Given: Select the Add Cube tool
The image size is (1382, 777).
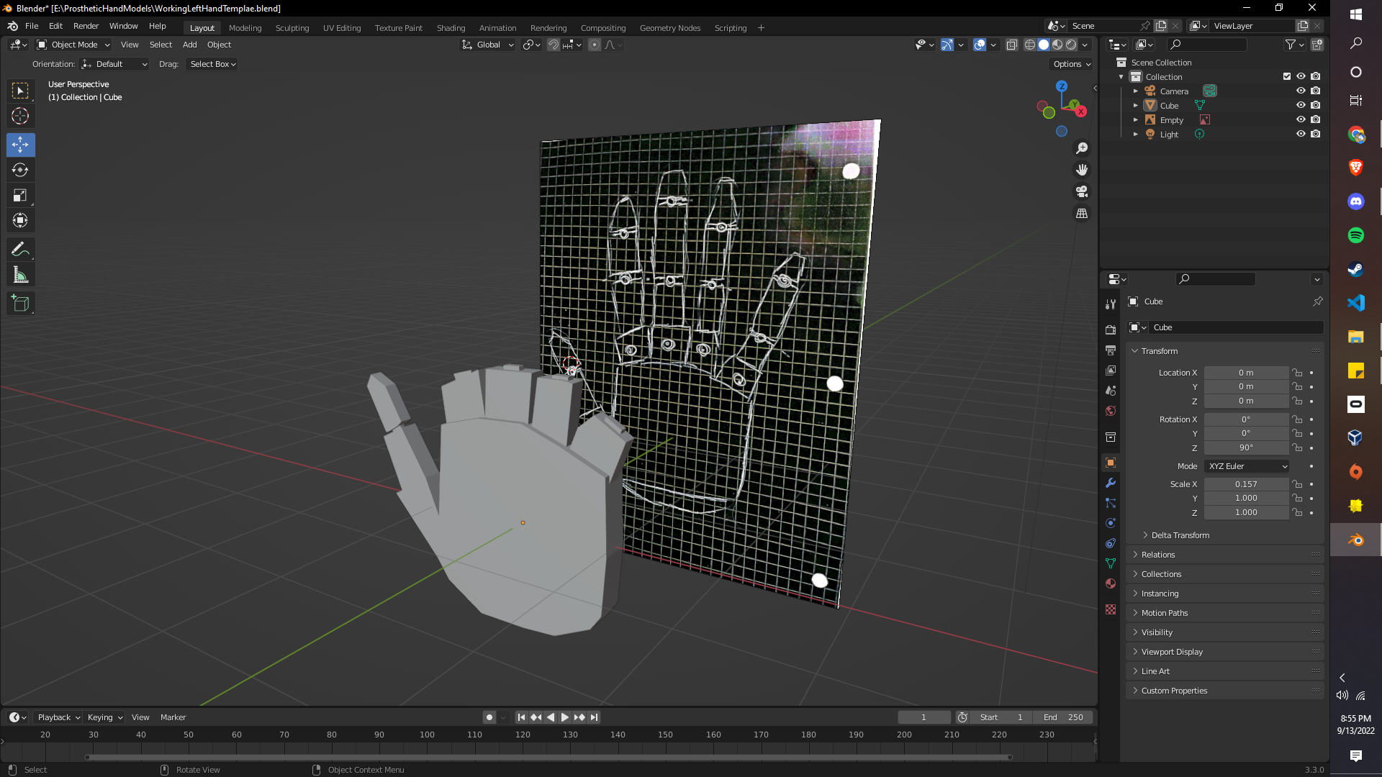Looking at the screenshot, I should pyautogui.click(x=20, y=304).
